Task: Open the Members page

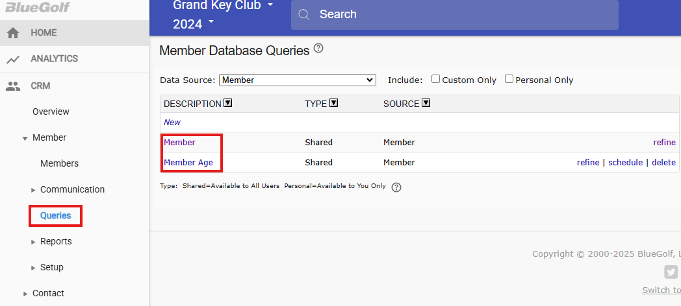Action: click(60, 163)
